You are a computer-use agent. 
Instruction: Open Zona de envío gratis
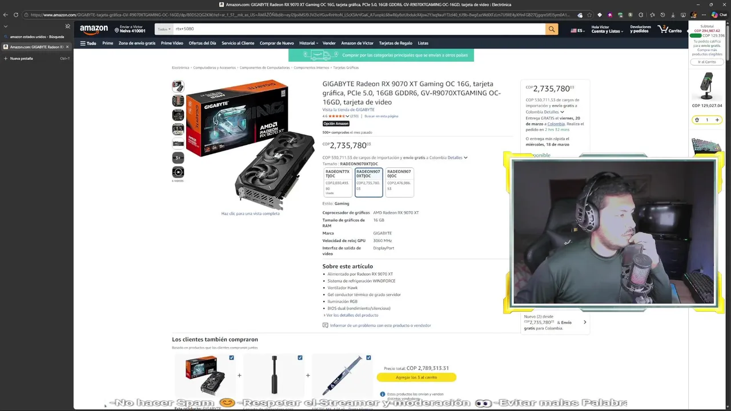(137, 43)
